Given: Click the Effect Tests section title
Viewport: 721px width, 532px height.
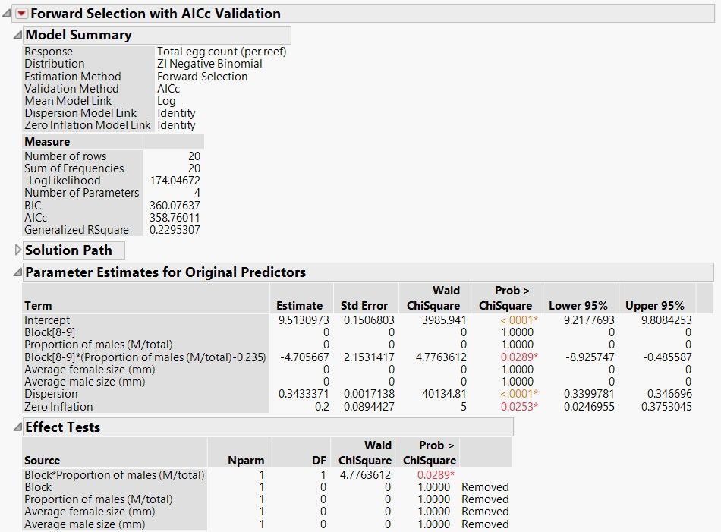Looking at the screenshot, I should (x=63, y=427).
